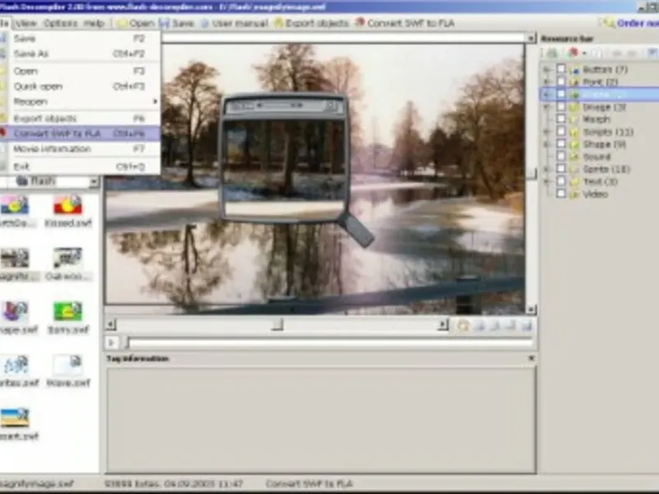Choose Save As in the File menu

(x=80, y=54)
